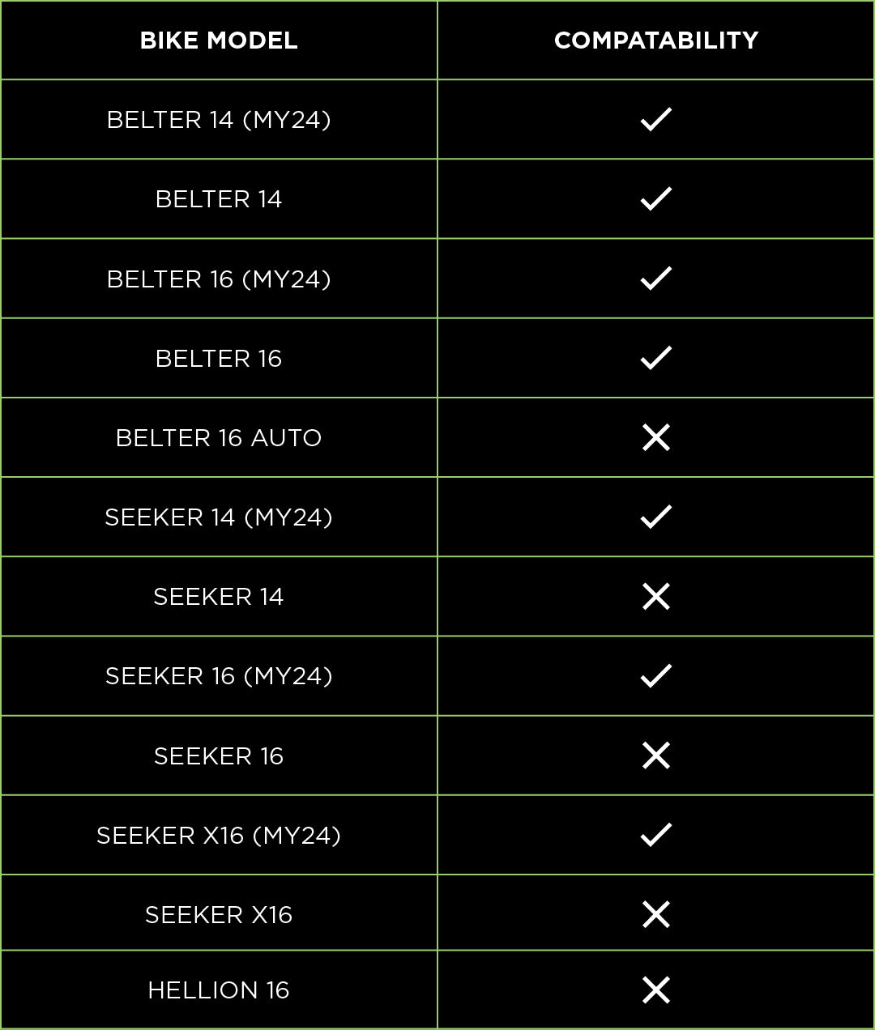
Task: Click the checkmark for Seeker 14 (MY24)
Action: 655,517
